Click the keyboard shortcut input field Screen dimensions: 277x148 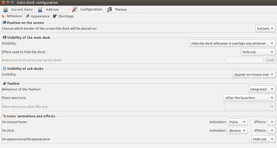point(245,60)
